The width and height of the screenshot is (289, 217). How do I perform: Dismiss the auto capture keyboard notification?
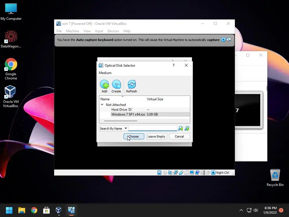[223, 40]
